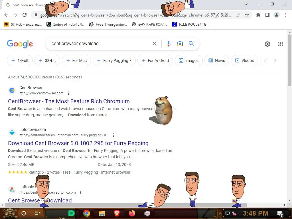Open the Chrome profile avatar

point(277,15)
